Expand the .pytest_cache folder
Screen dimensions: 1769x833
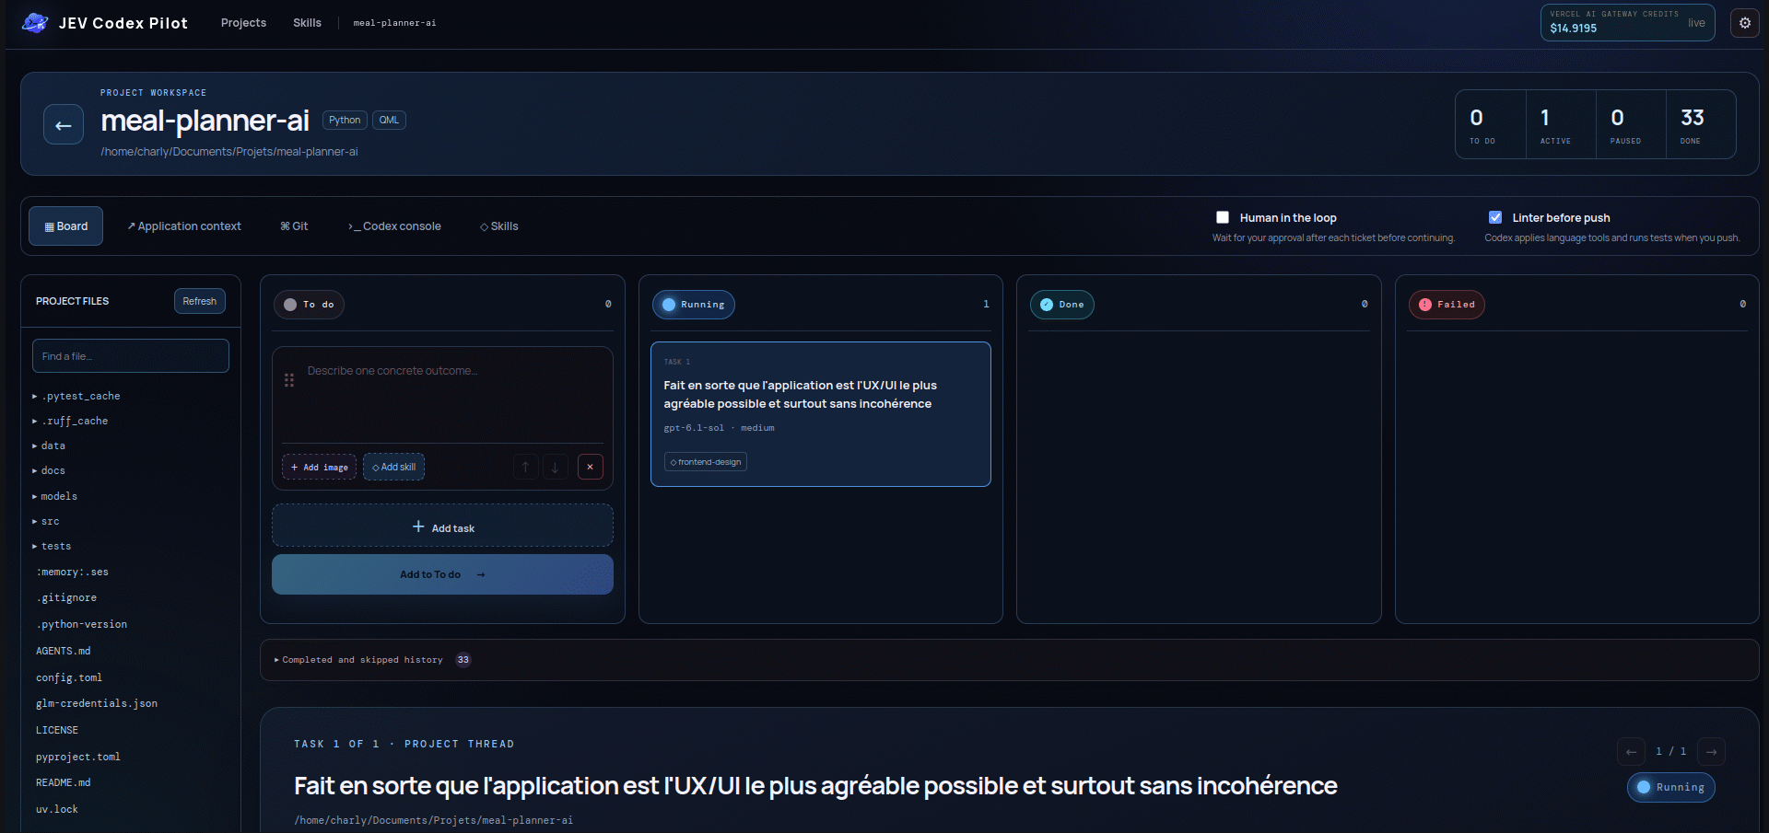click(76, 396)
